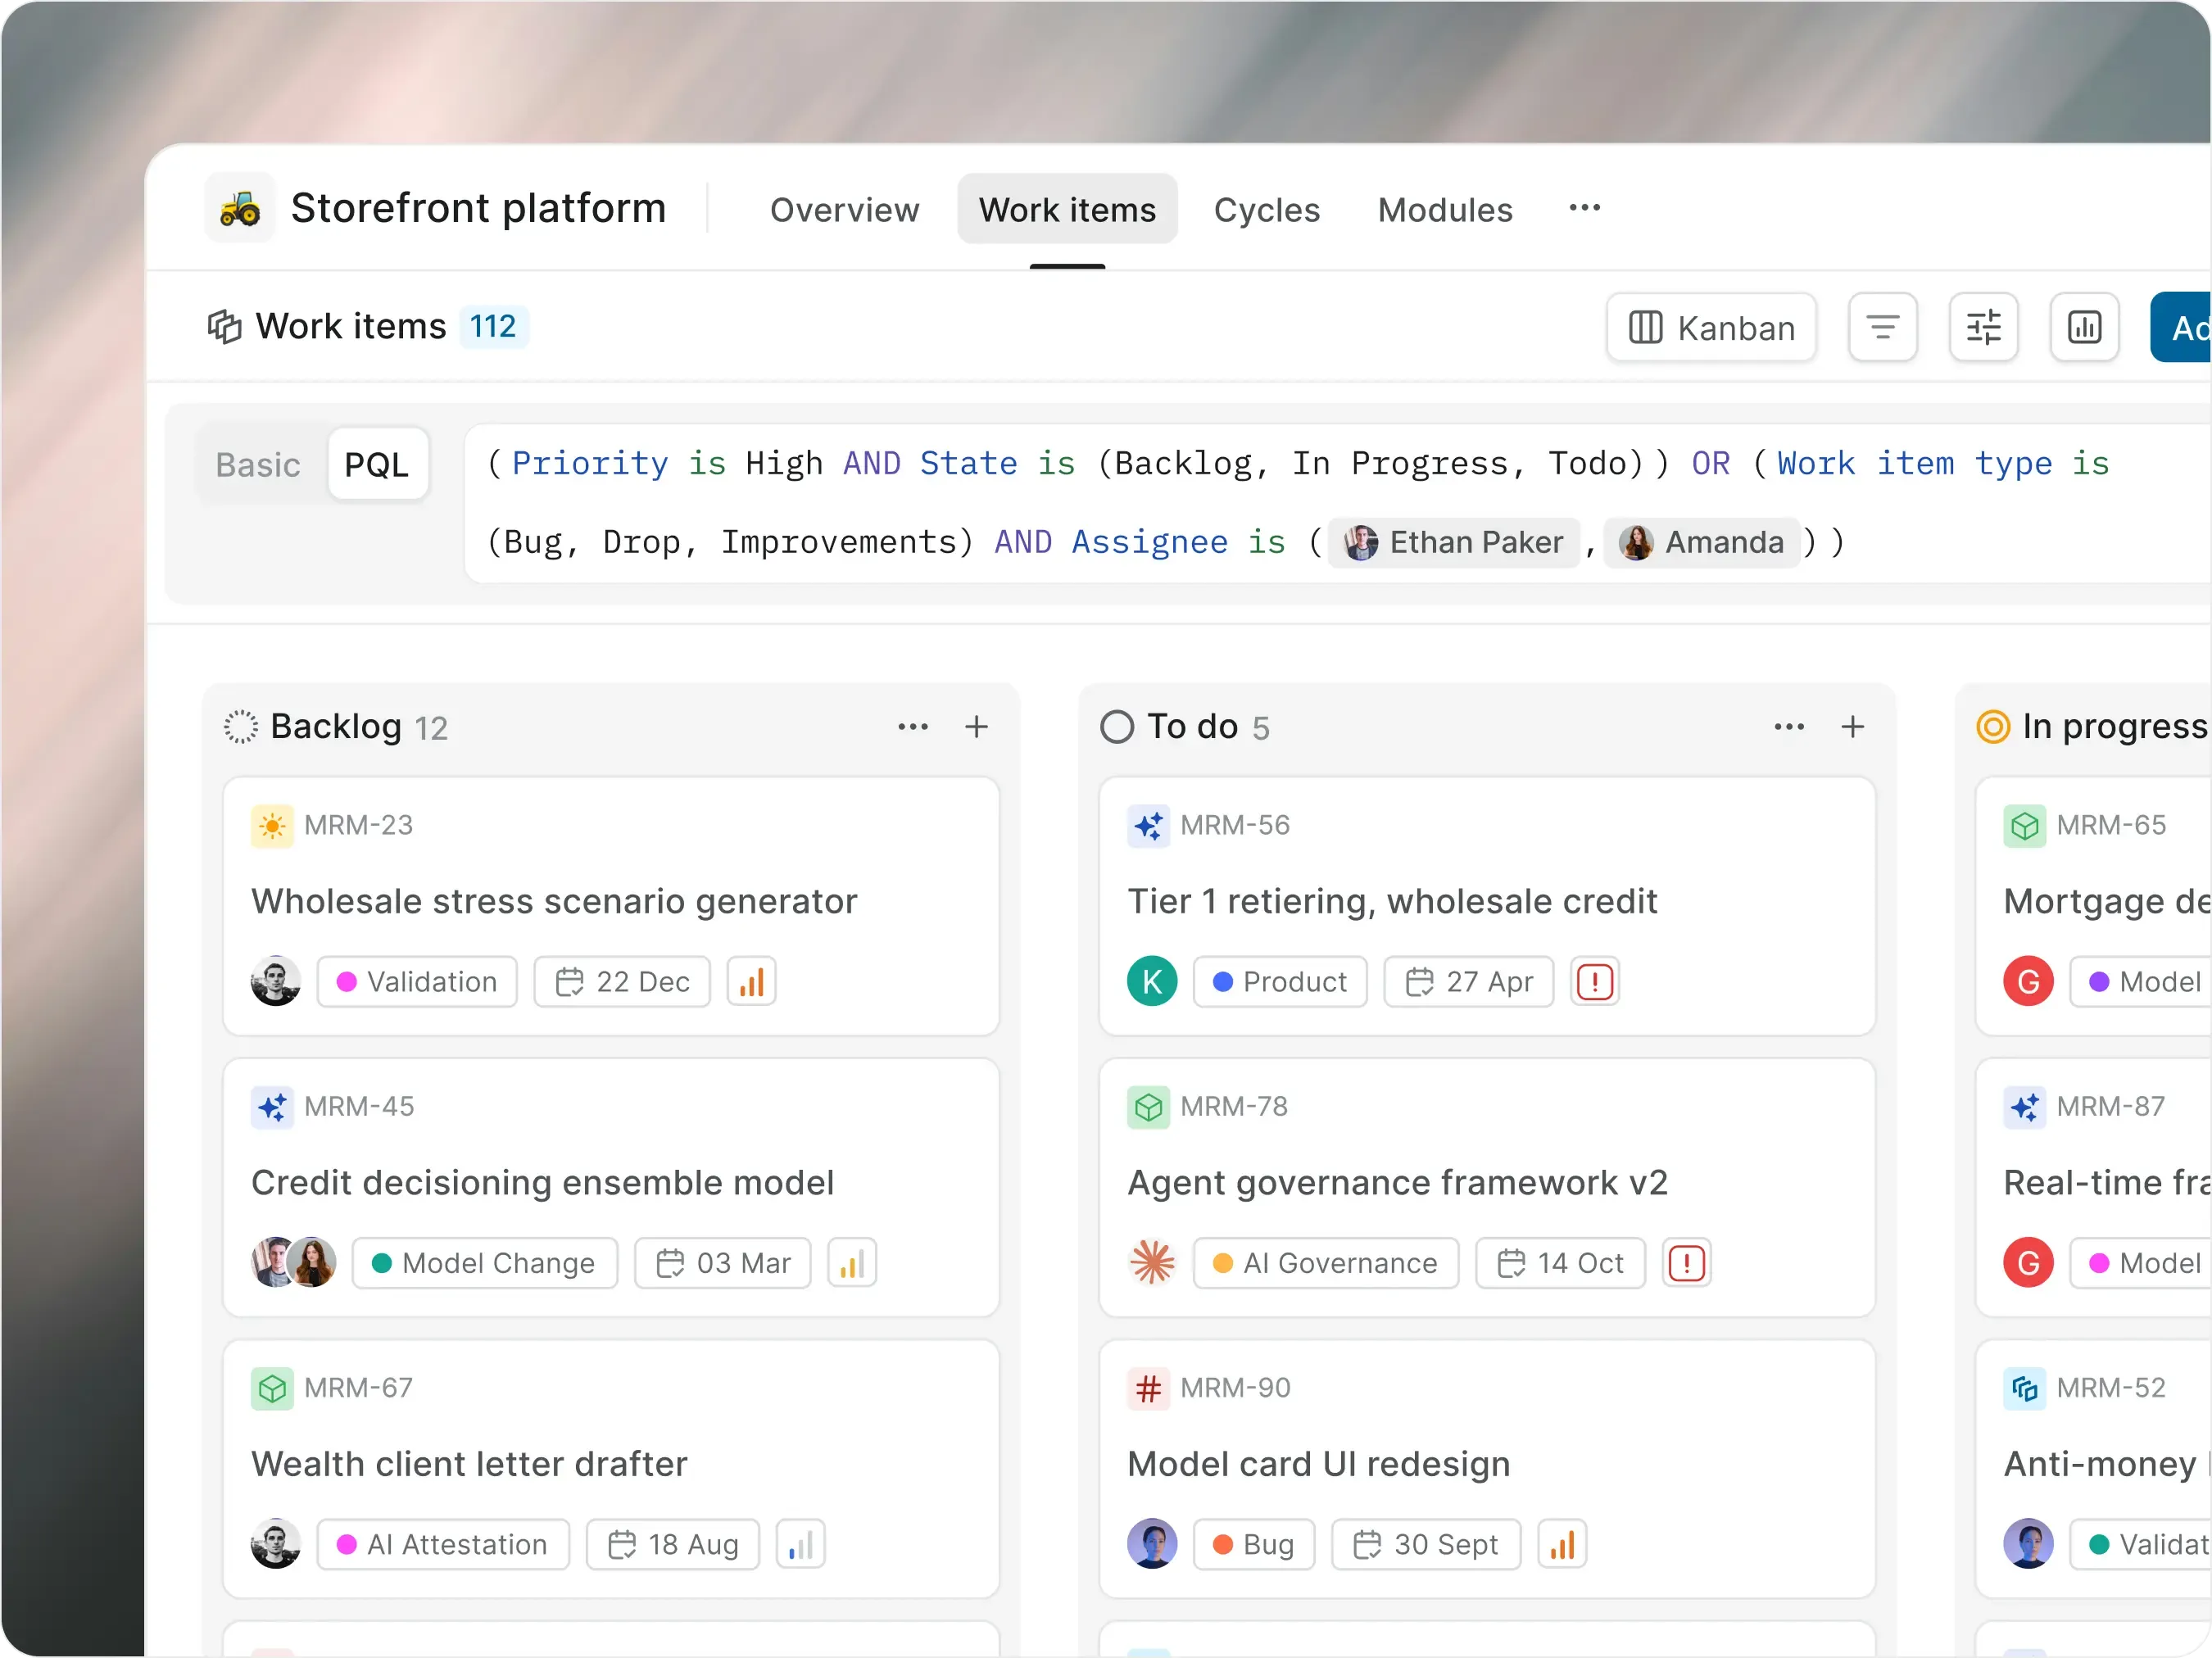Click the sun type icon on MRM-23
Image resolution: width=2212 pixels, height=1658 pixels.
coord(272,826)
